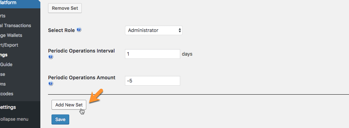The width and height of the screenshot is (349, 128).
Task: Click help icon under Periodic Operations Amount
Action: 50,83
